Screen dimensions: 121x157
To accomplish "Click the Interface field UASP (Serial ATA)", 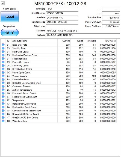I will 62,18.
